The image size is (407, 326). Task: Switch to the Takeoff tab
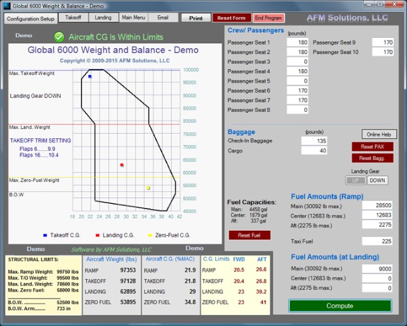tap(74, 18)
